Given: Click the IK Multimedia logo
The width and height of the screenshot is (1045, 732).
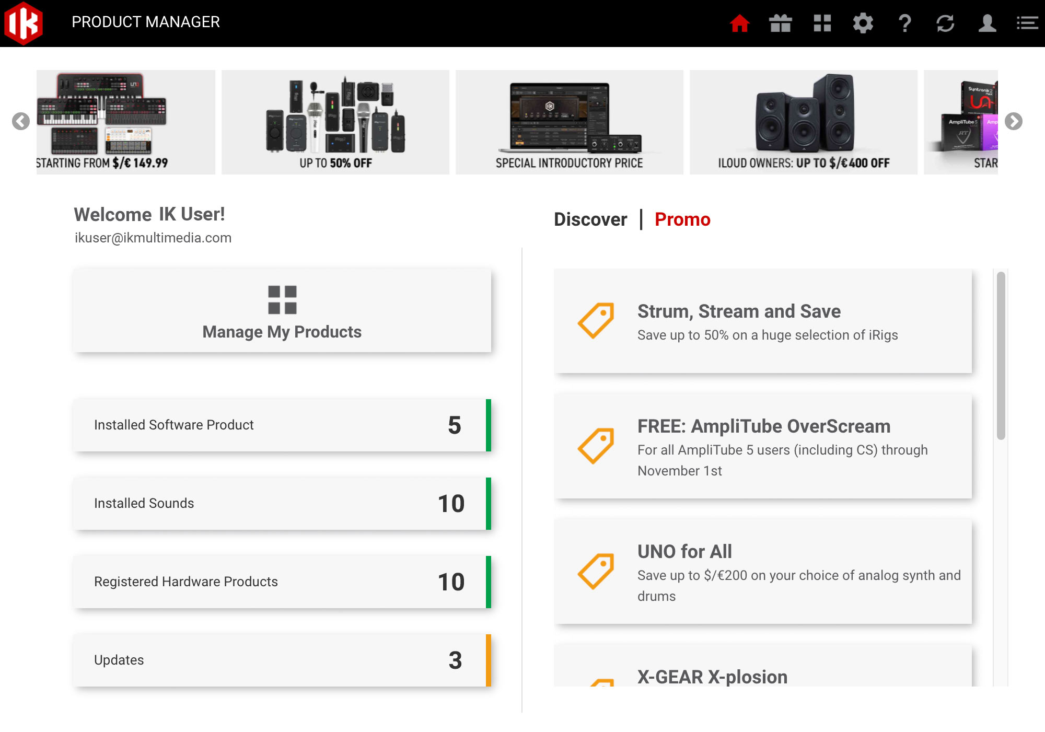Looking at the screenshot, I should pos(24,23).
